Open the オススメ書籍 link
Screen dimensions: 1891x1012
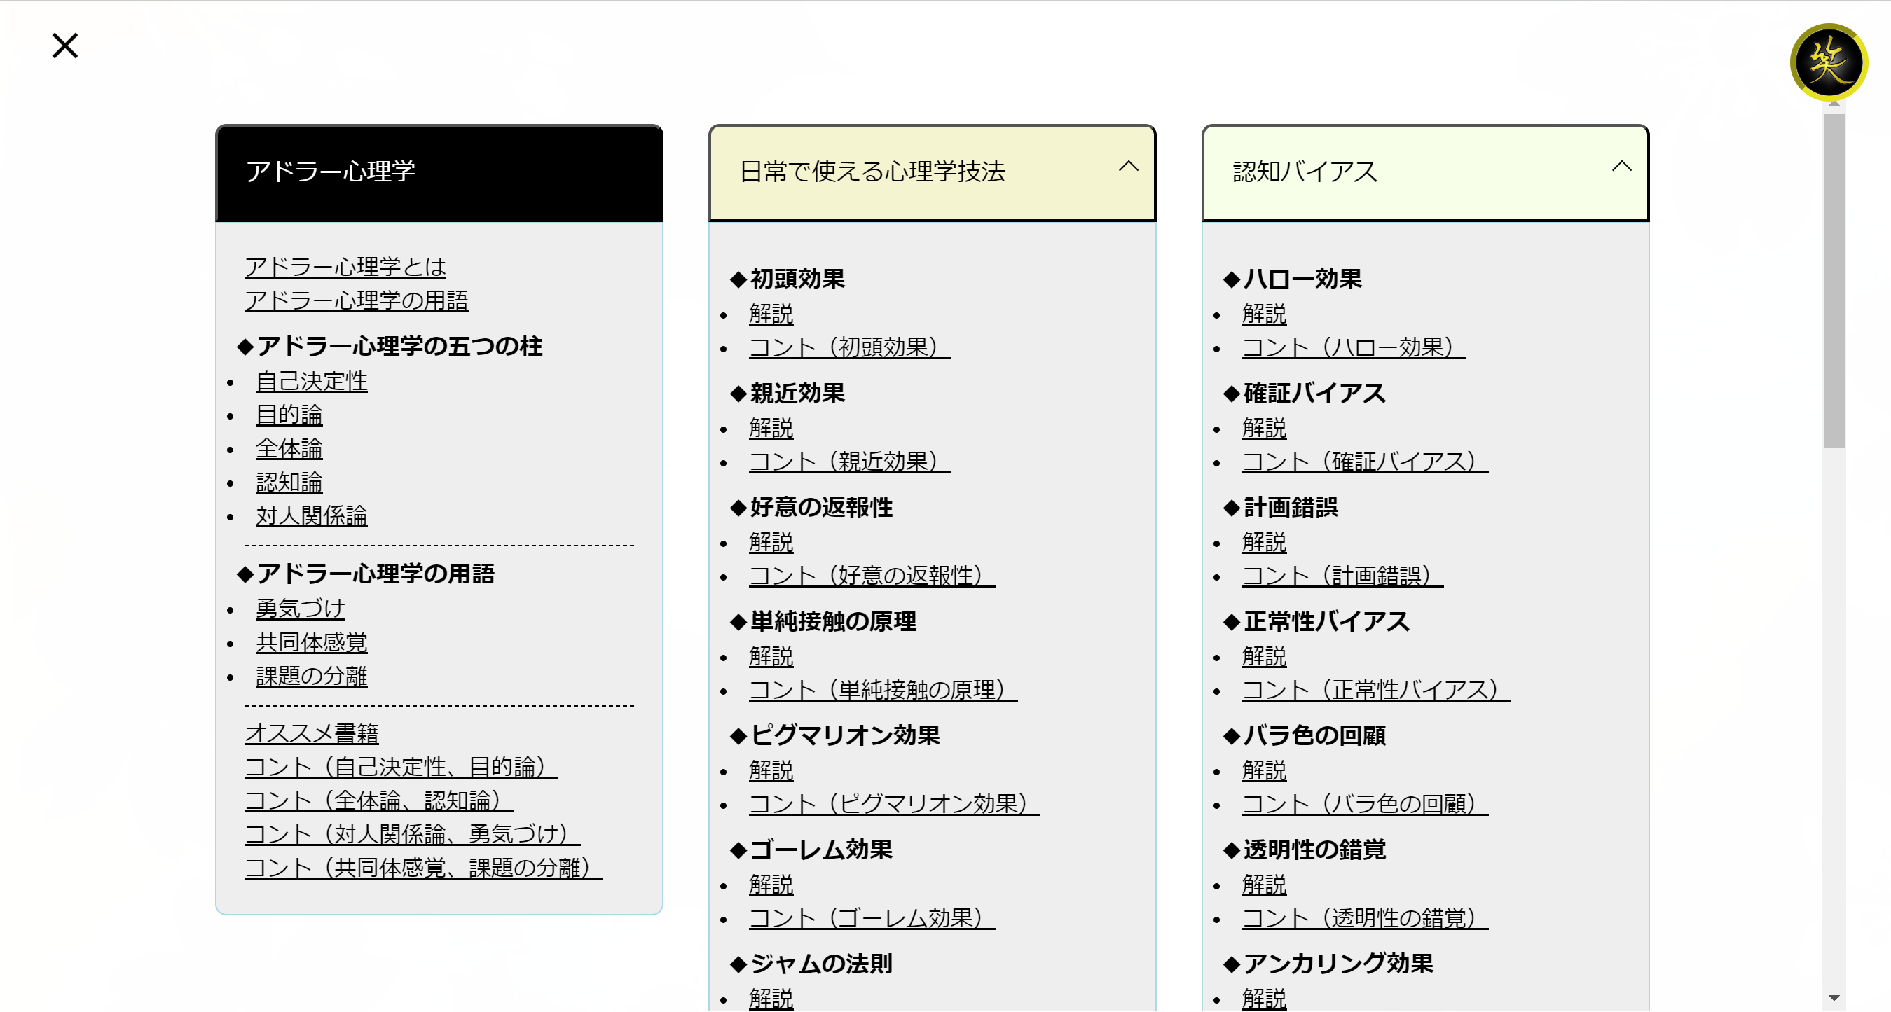pos(311,734)
